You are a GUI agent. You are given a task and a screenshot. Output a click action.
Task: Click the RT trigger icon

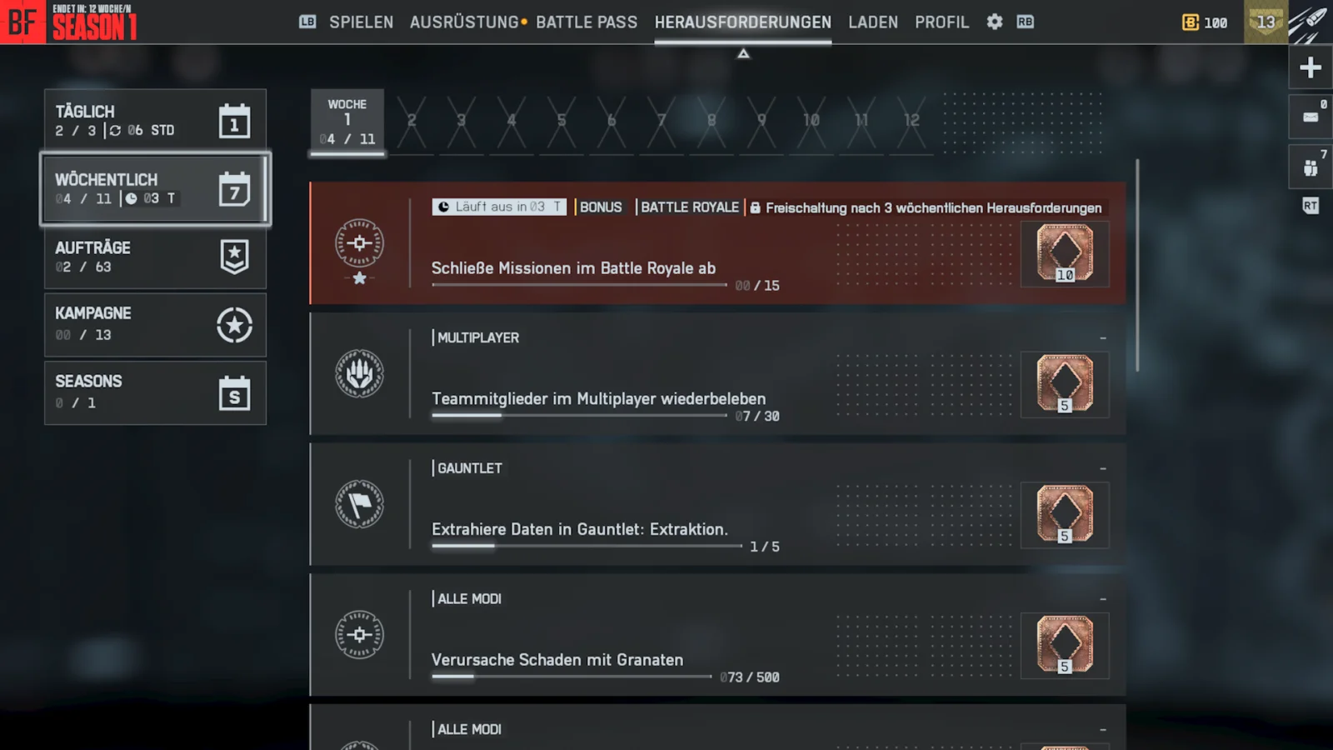(x=1311, y=206)
